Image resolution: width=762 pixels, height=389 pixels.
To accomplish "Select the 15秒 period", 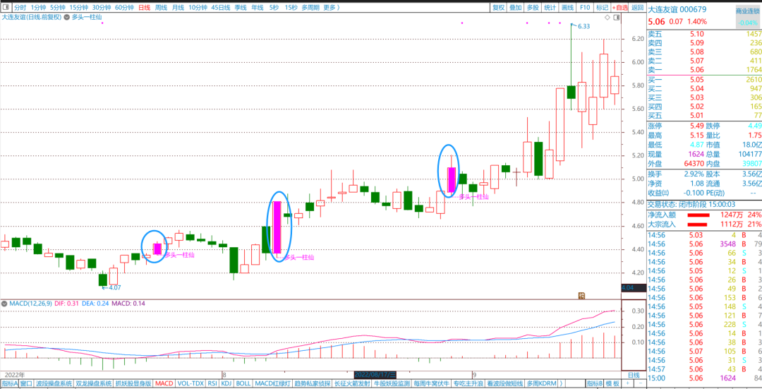I will click(291, 7).
